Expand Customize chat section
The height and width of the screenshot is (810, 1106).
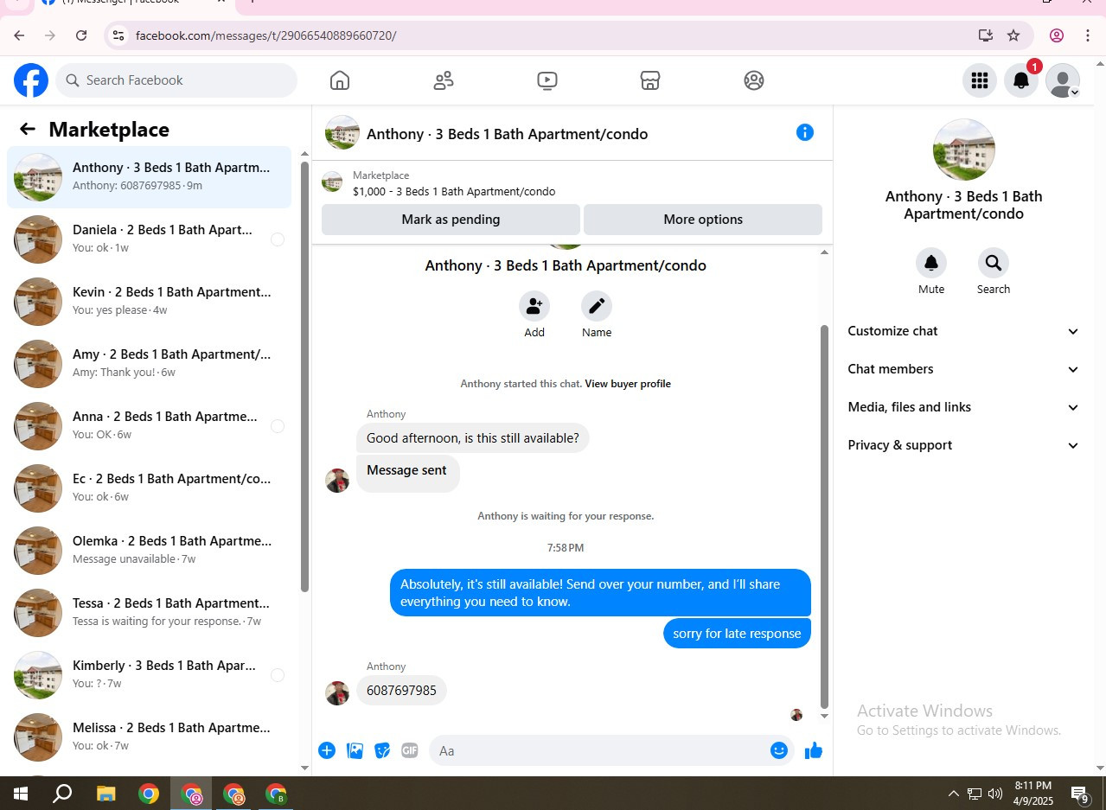point(963,331)
